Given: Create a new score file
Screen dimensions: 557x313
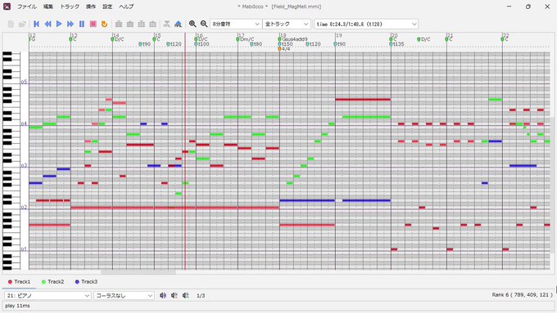Looking at the screenshot, I should click(11, 24).
